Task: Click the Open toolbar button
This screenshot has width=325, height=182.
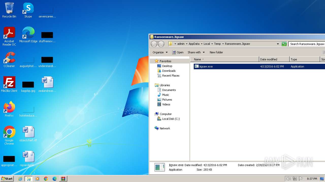Action: click(x=178, y=52)
